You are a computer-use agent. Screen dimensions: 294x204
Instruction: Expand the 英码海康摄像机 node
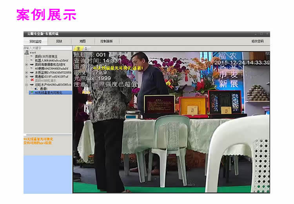pos(26,65)
